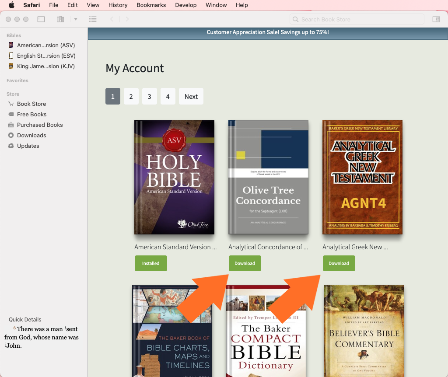The height and width of the screenshot is (377, 448).
Task: Click the Analytical Concordance title link
Action: (268, 247)
